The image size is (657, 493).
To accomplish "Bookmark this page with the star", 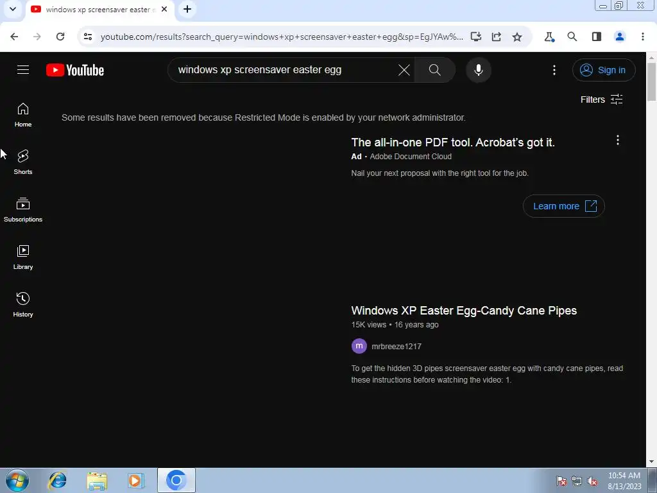I will pos(517,37).
